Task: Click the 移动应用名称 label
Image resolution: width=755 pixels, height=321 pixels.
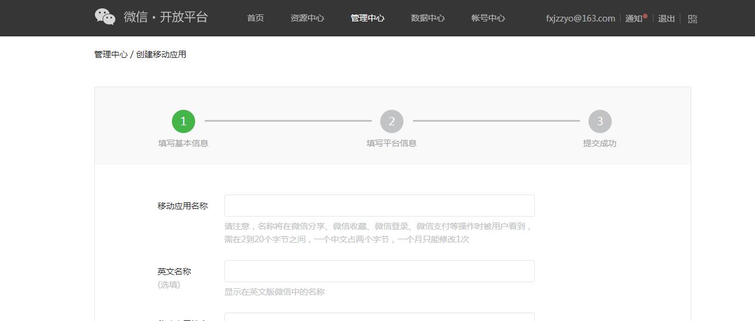Action: [x=183, y=206]
